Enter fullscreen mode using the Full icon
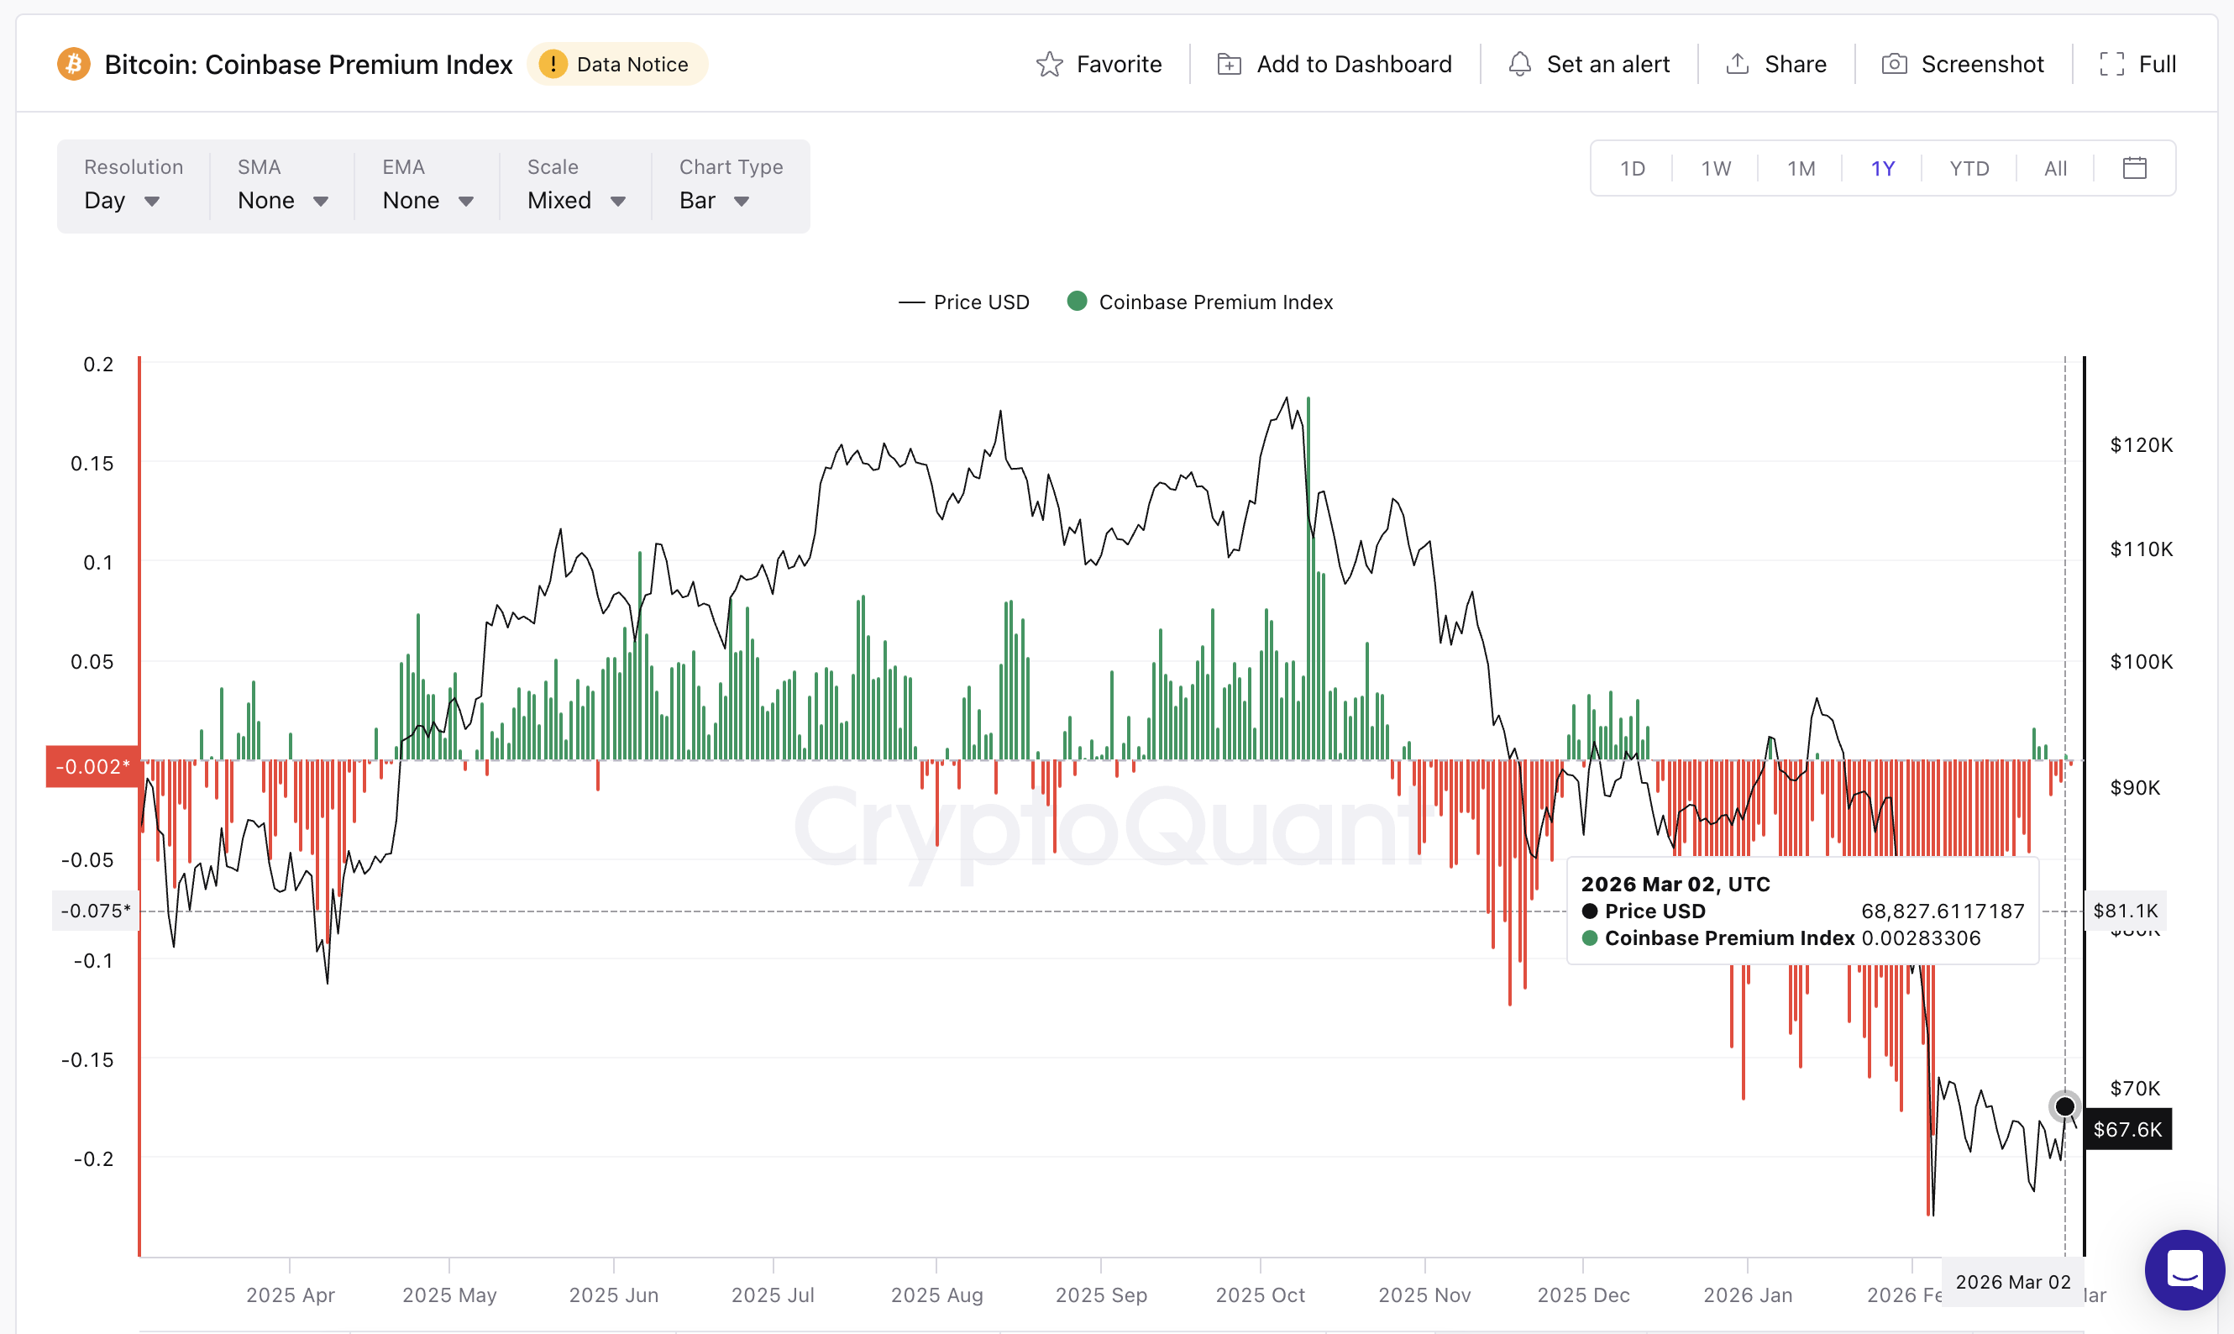This screenshot has width=2234, height=1334. [x=2136, y=64]
